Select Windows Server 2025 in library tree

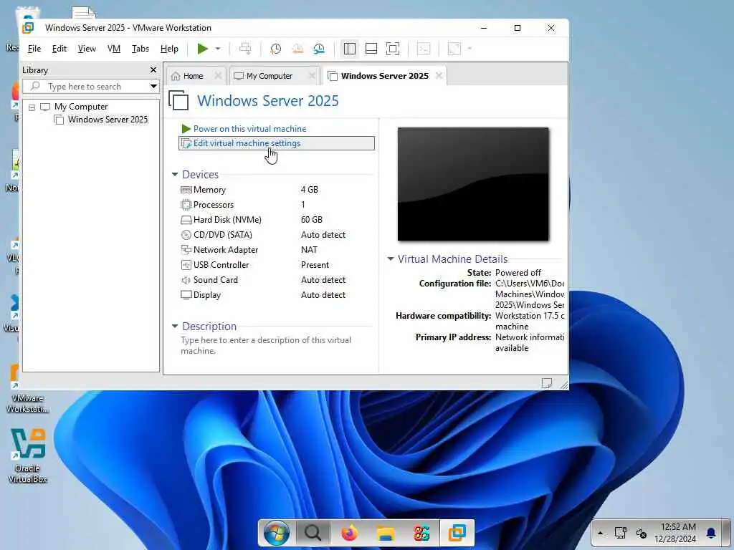click(108, 120)
